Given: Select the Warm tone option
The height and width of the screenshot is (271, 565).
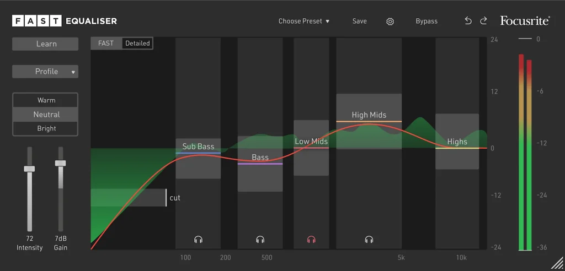Looking at the screenshot, I should [46, 100].
